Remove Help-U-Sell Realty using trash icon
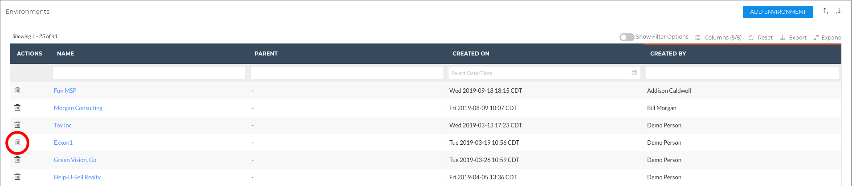 pos(17,177)
